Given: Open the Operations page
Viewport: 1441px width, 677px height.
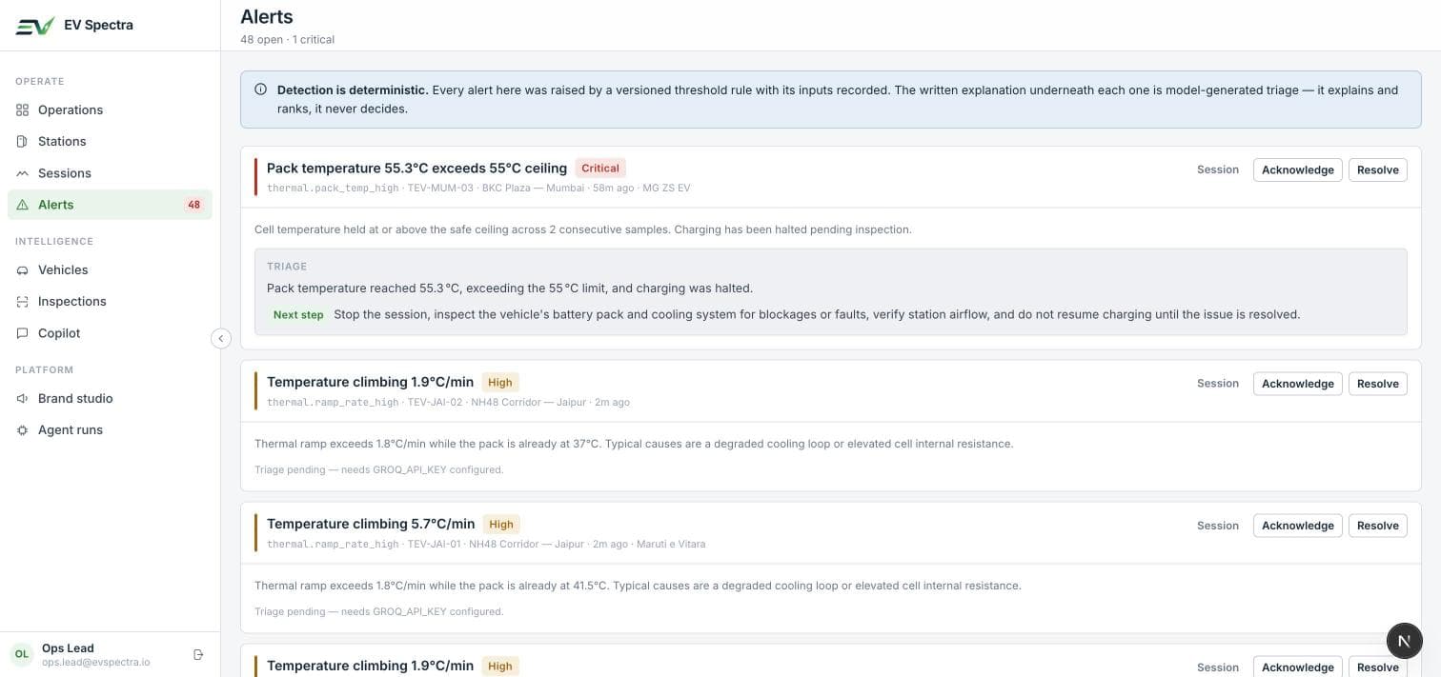Looking at the screenshot, I should [x=110, y=110].
